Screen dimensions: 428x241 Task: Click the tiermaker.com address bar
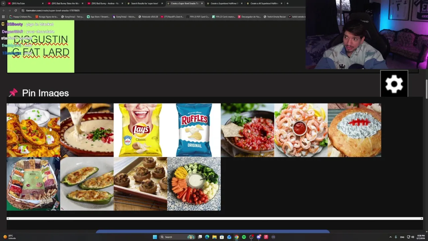(160, 10)
